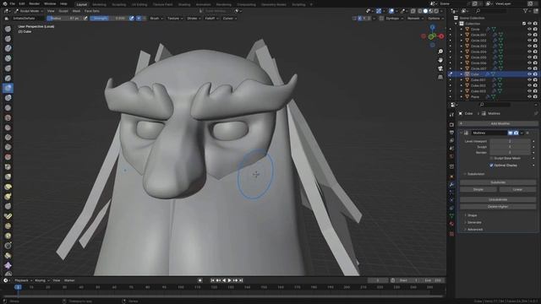Open the Material properties tab

pyautogui.click(x=451, y=224)
